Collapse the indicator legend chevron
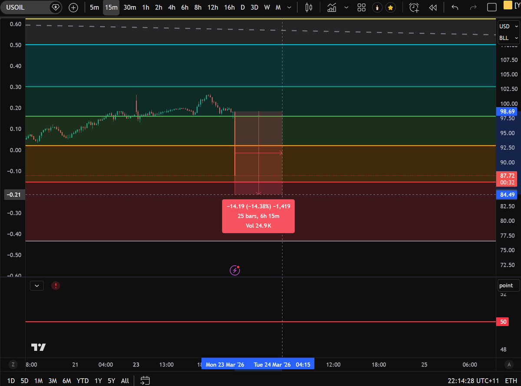 pyautogui.click(x=37, y=285)
